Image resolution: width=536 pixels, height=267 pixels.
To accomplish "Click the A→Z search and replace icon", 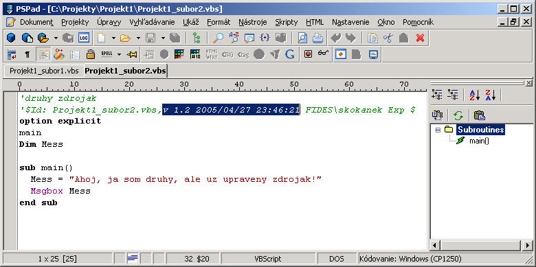I will tap(234, 38).
